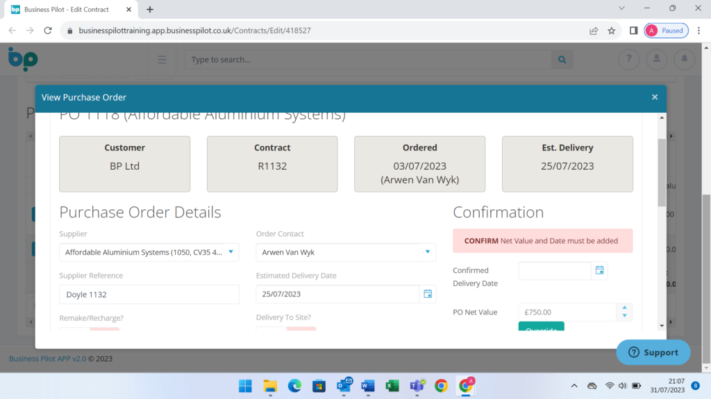Click the user profile icon in header
The image size is (711, 399).
click(x=656, y=60)
